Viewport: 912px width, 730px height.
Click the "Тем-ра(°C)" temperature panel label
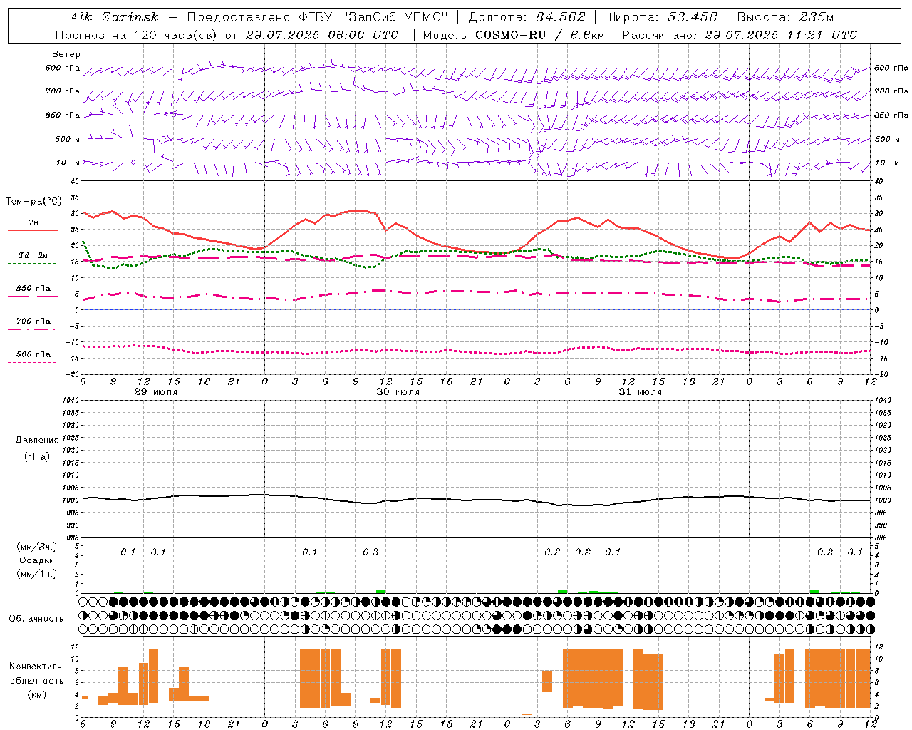(x=33, y=202)
